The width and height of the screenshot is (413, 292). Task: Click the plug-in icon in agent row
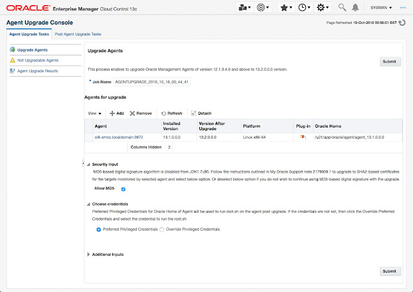click(303, 137)
